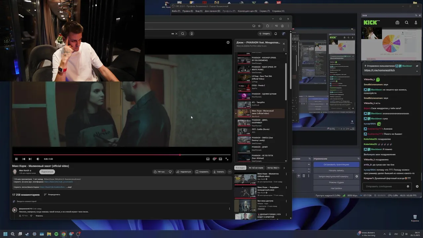Open YouTube notifications bell
Viewport: 423px width, 238px height.
(276, 33)
